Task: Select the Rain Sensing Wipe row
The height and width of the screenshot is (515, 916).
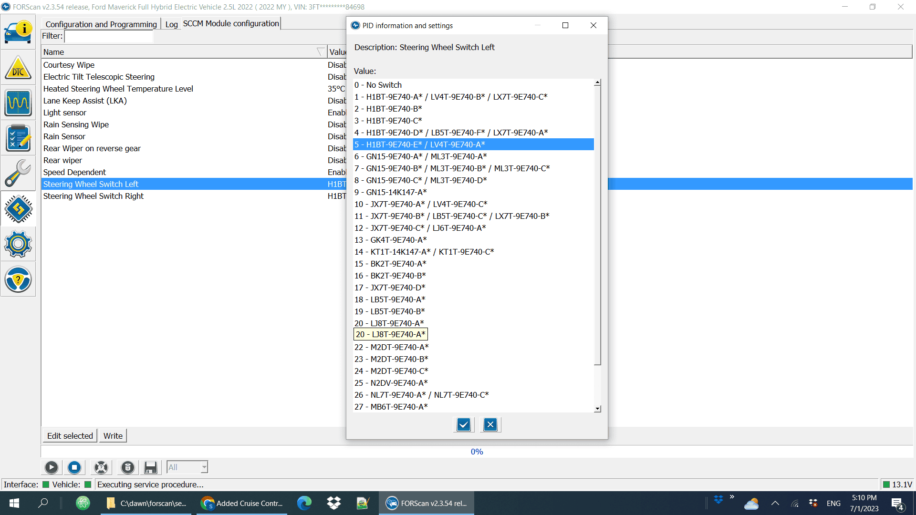Action: pyautogui.click(x=194, y=124)
